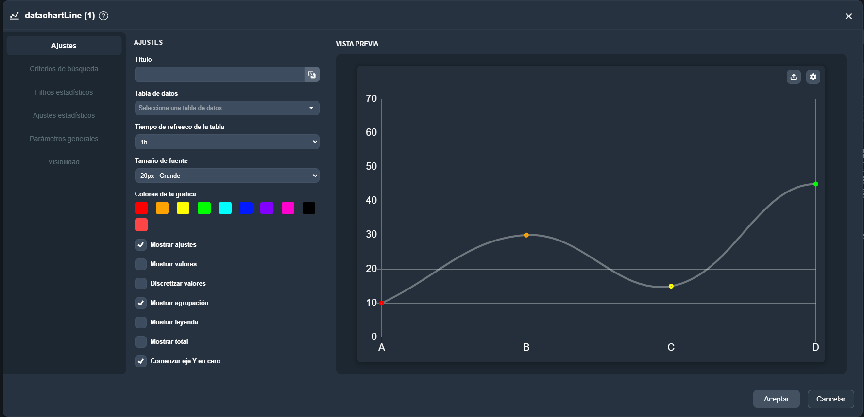Click the help question mark icon

tap(103, 16)
